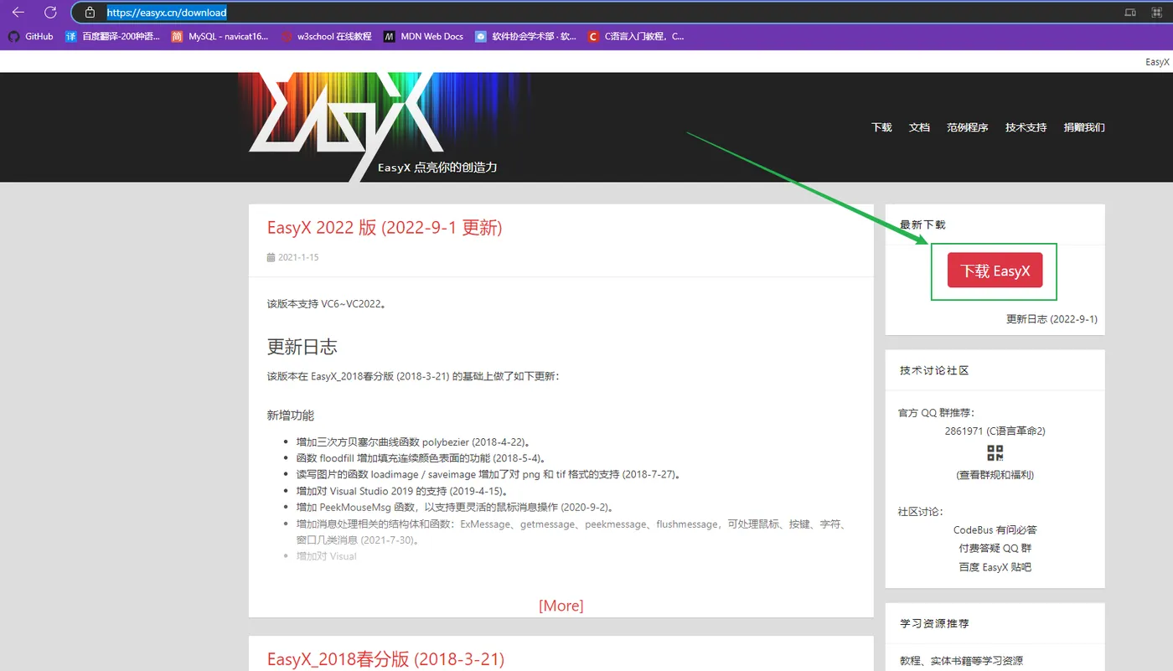Open the 软件协会学术部 bookmark
This screenshot has width=1173, height=671.
525,36
